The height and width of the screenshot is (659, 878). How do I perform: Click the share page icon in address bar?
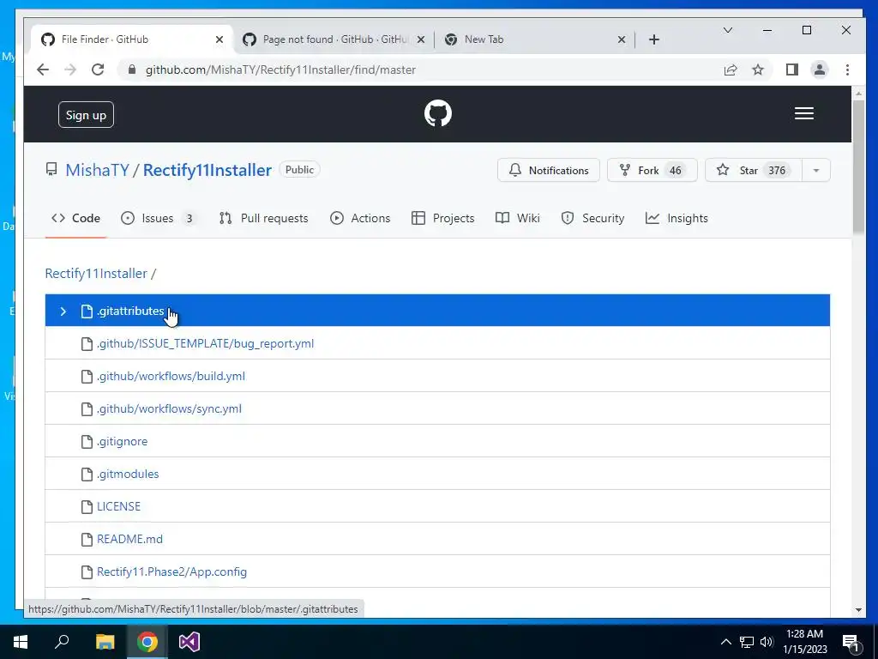[731, 70]
